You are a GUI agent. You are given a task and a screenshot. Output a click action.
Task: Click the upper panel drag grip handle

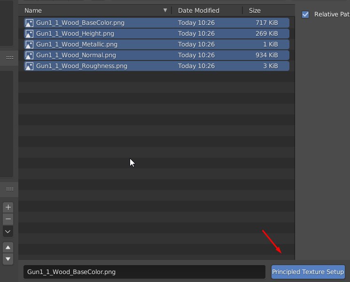[9, 58]
